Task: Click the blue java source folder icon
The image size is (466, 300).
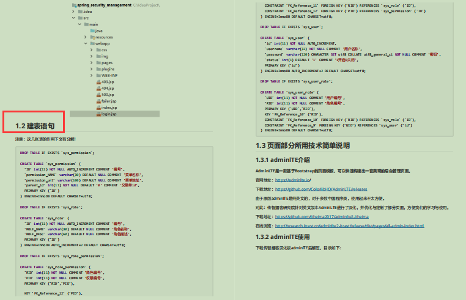Action: pyautogui.click(x=92, y=31)
